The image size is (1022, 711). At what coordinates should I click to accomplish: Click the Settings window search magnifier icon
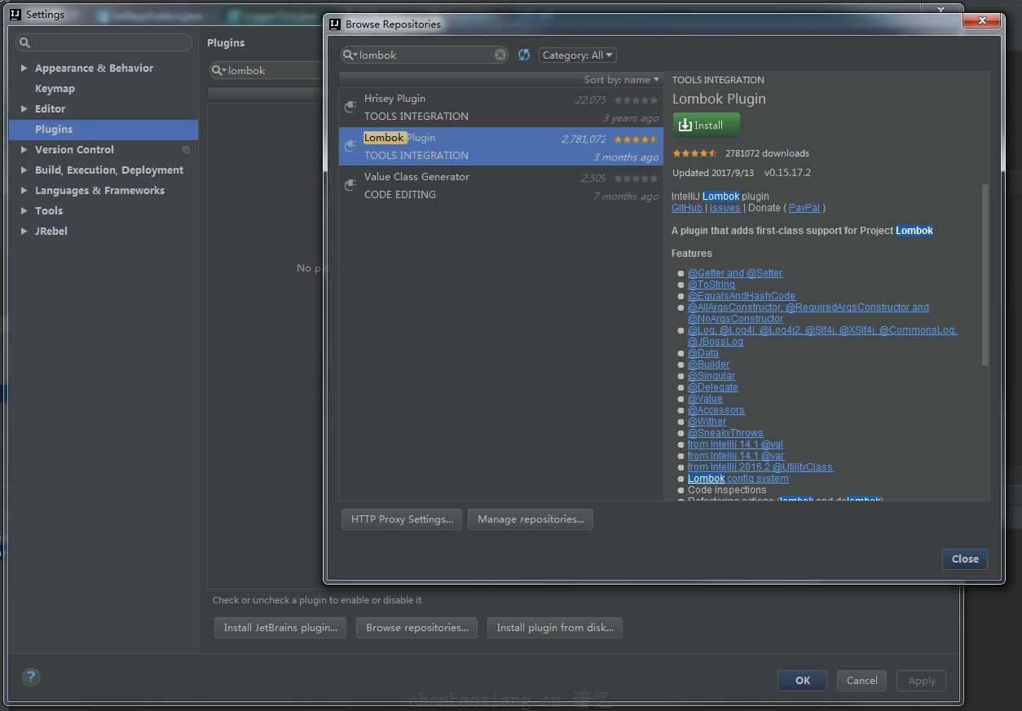click(x=24, y=42)
